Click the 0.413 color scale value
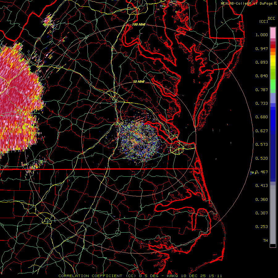Screen dimensions: 278x278 click(262, 186)
